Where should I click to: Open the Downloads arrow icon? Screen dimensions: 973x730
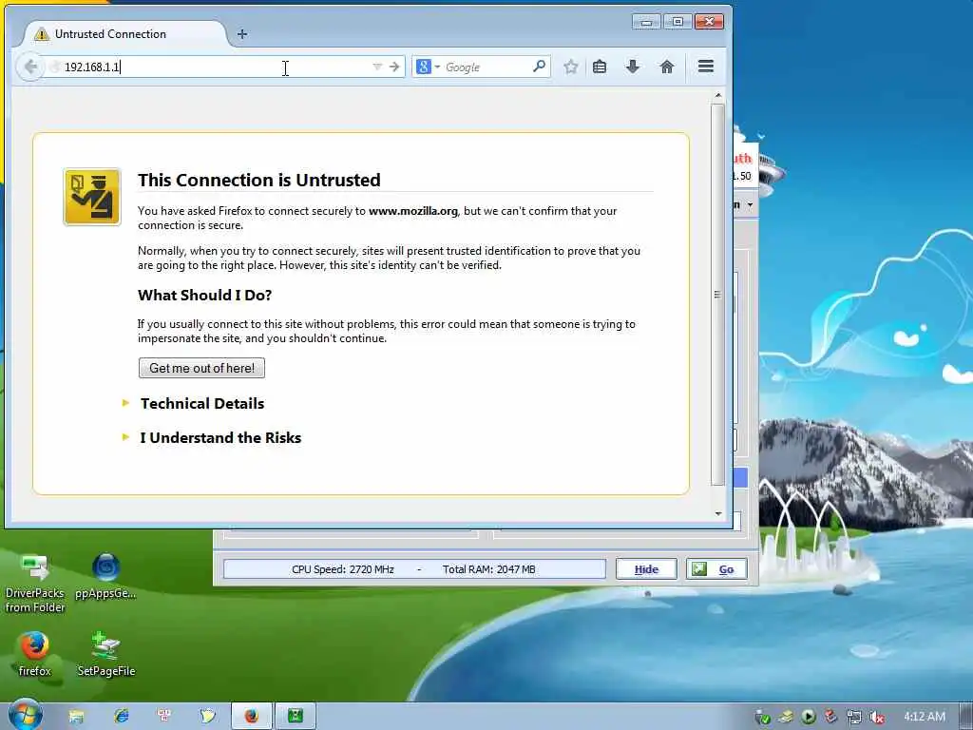pos(632,67)
